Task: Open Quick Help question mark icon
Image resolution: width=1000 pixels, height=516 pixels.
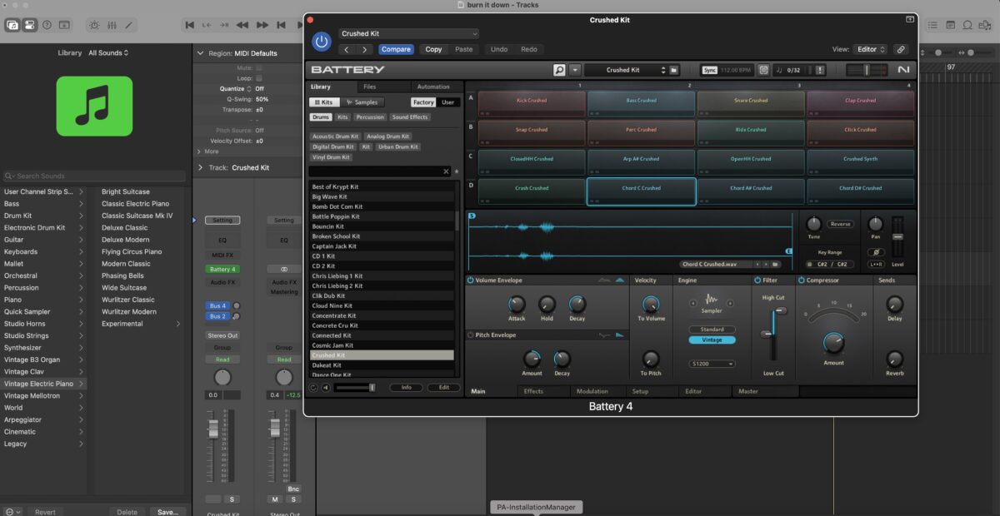Action: tap(47, 25)
